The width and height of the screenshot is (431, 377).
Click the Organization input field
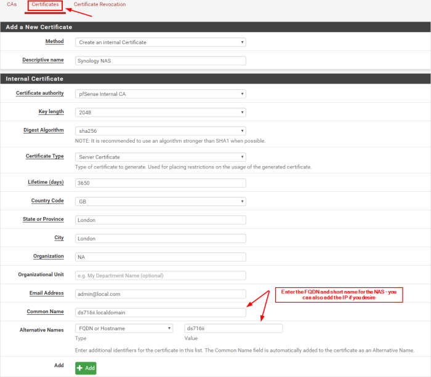click(x=160, y=257)
